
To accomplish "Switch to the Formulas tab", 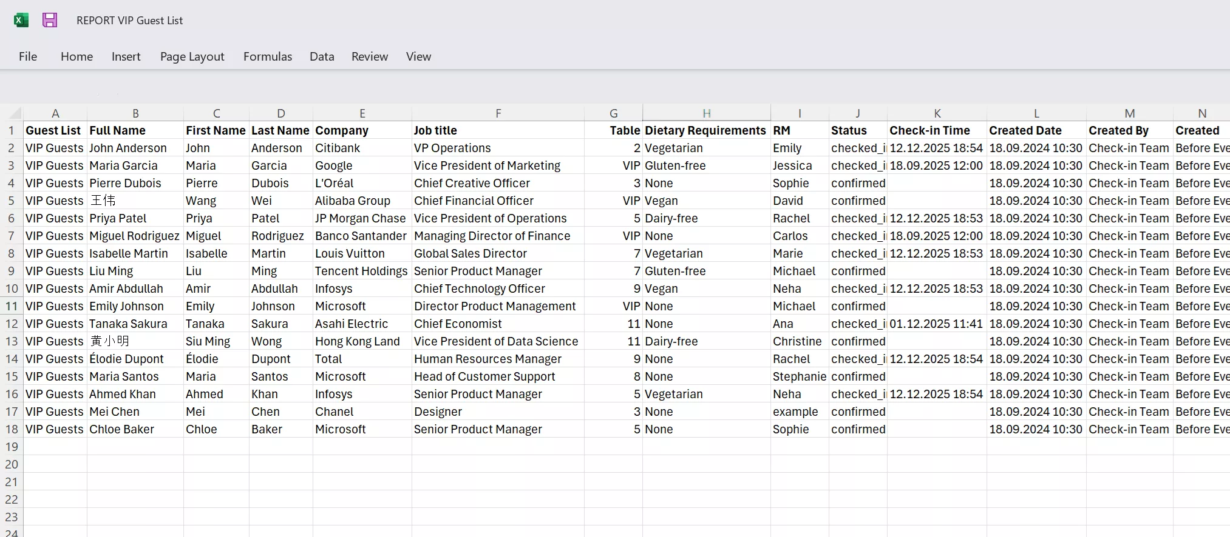I will 268,56.
